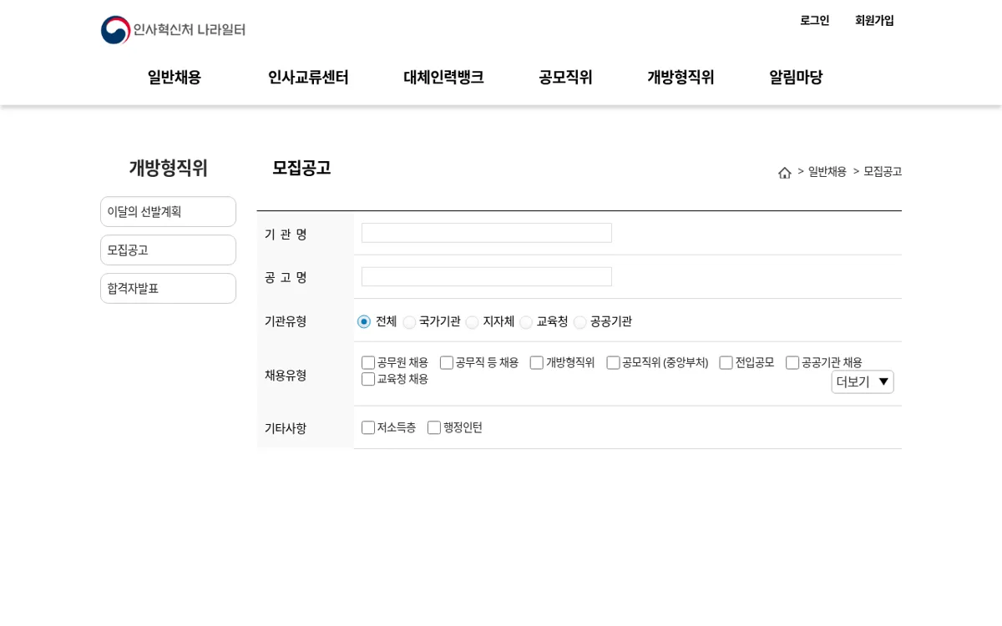
Task: Open the 알림마당 menu
Action: coord(796,78)
